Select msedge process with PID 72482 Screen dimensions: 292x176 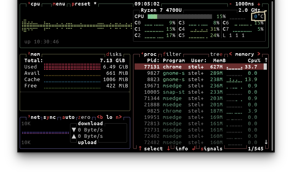tap(199, 142)
